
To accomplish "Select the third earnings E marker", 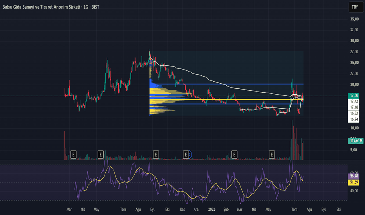I will point(156,154).
